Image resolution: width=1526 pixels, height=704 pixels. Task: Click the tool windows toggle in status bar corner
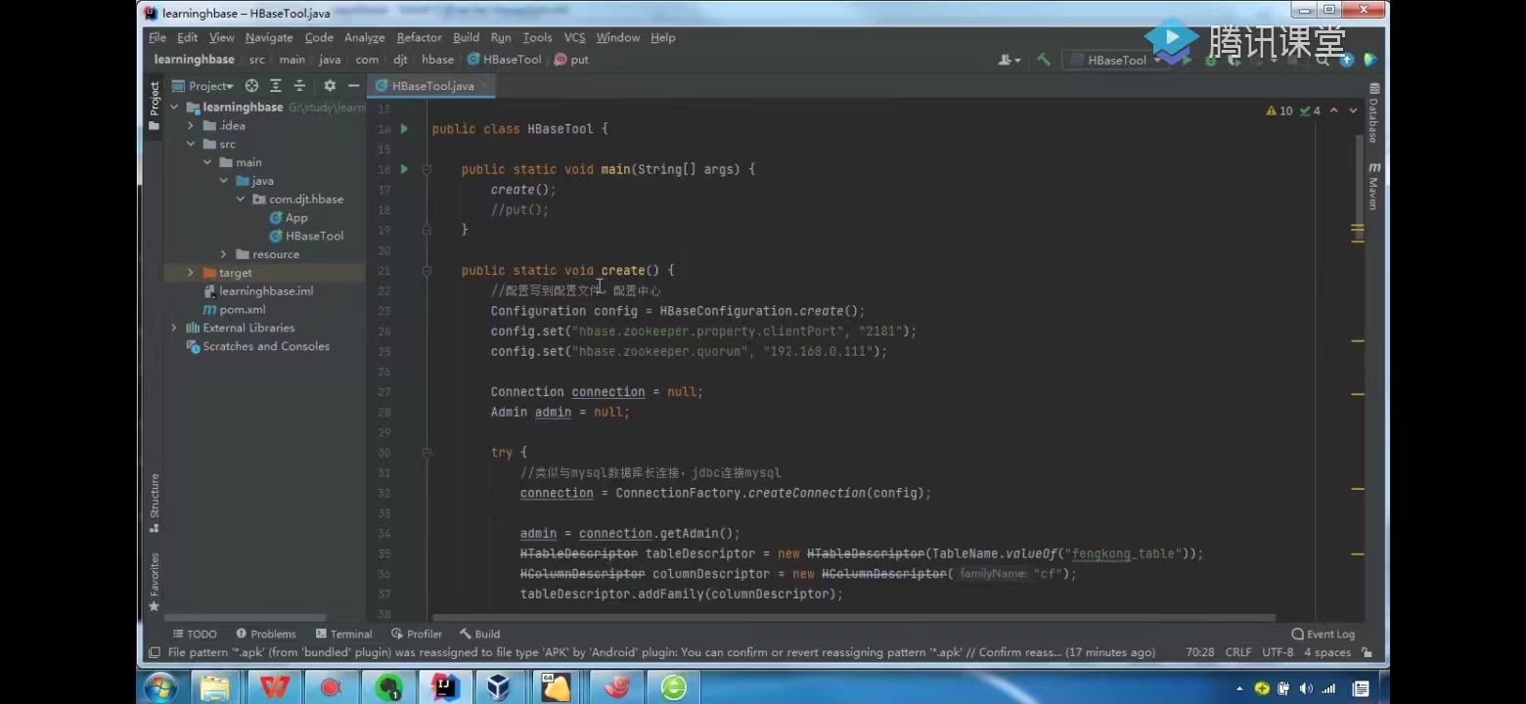154,652
